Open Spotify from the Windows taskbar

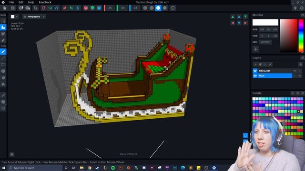(113, 168)
